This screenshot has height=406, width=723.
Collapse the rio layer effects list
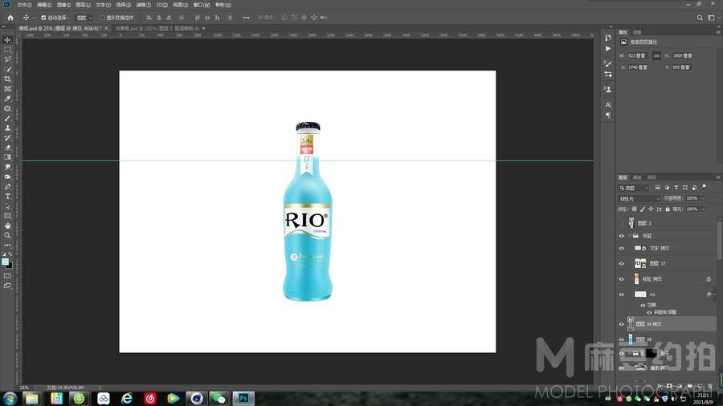(714, 294)
